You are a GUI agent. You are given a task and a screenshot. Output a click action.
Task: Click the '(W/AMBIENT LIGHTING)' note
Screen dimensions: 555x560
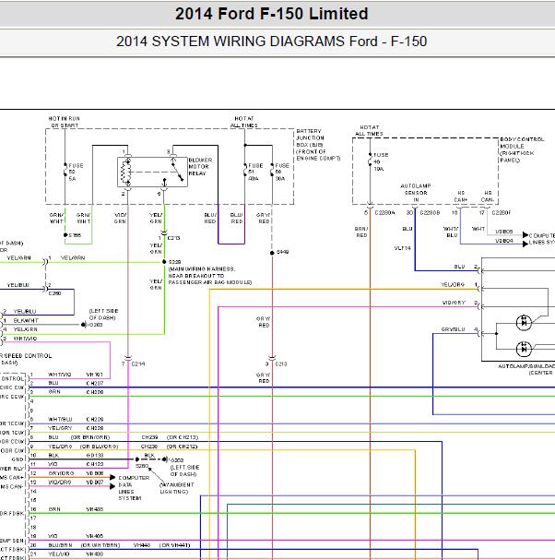pyautogui.click(x=177, y=488)
